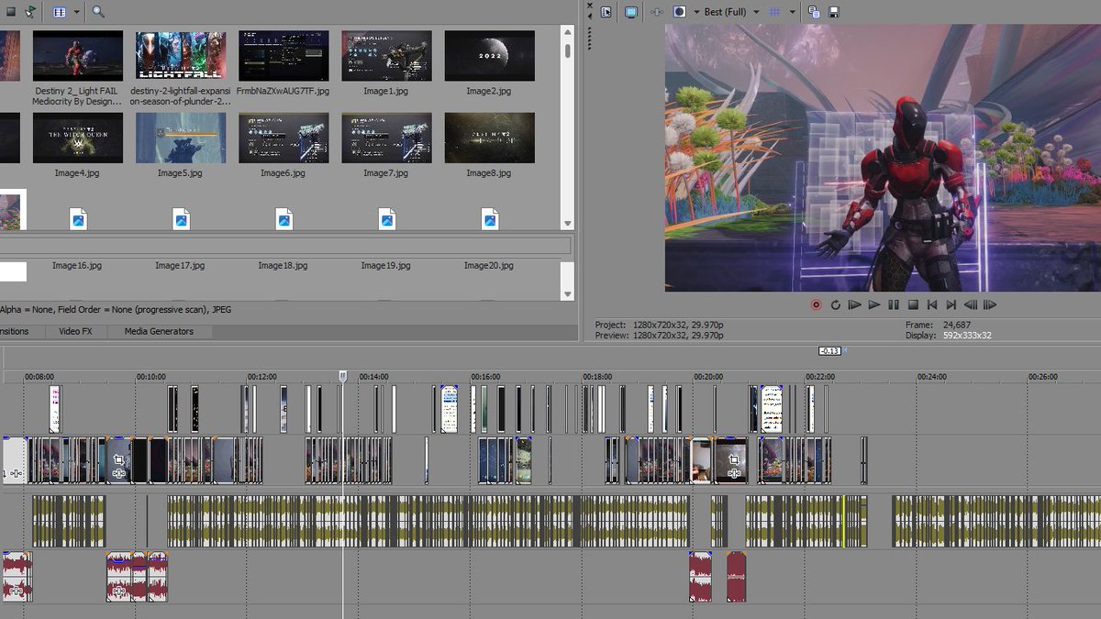Screen dimensions: 1101x619
Task: Click the Image18.jpg file label
Action: click(283, 266)
